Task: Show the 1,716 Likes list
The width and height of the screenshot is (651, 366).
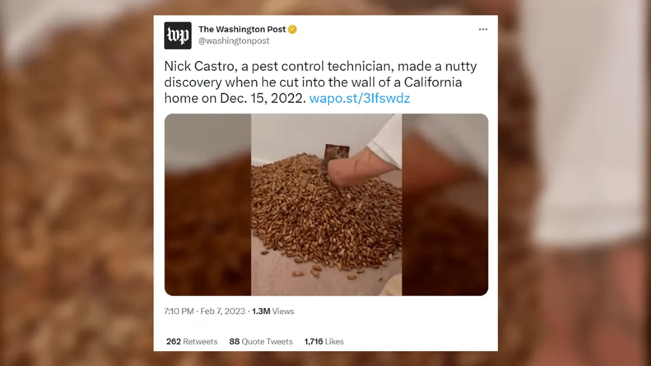Action: 324,342
